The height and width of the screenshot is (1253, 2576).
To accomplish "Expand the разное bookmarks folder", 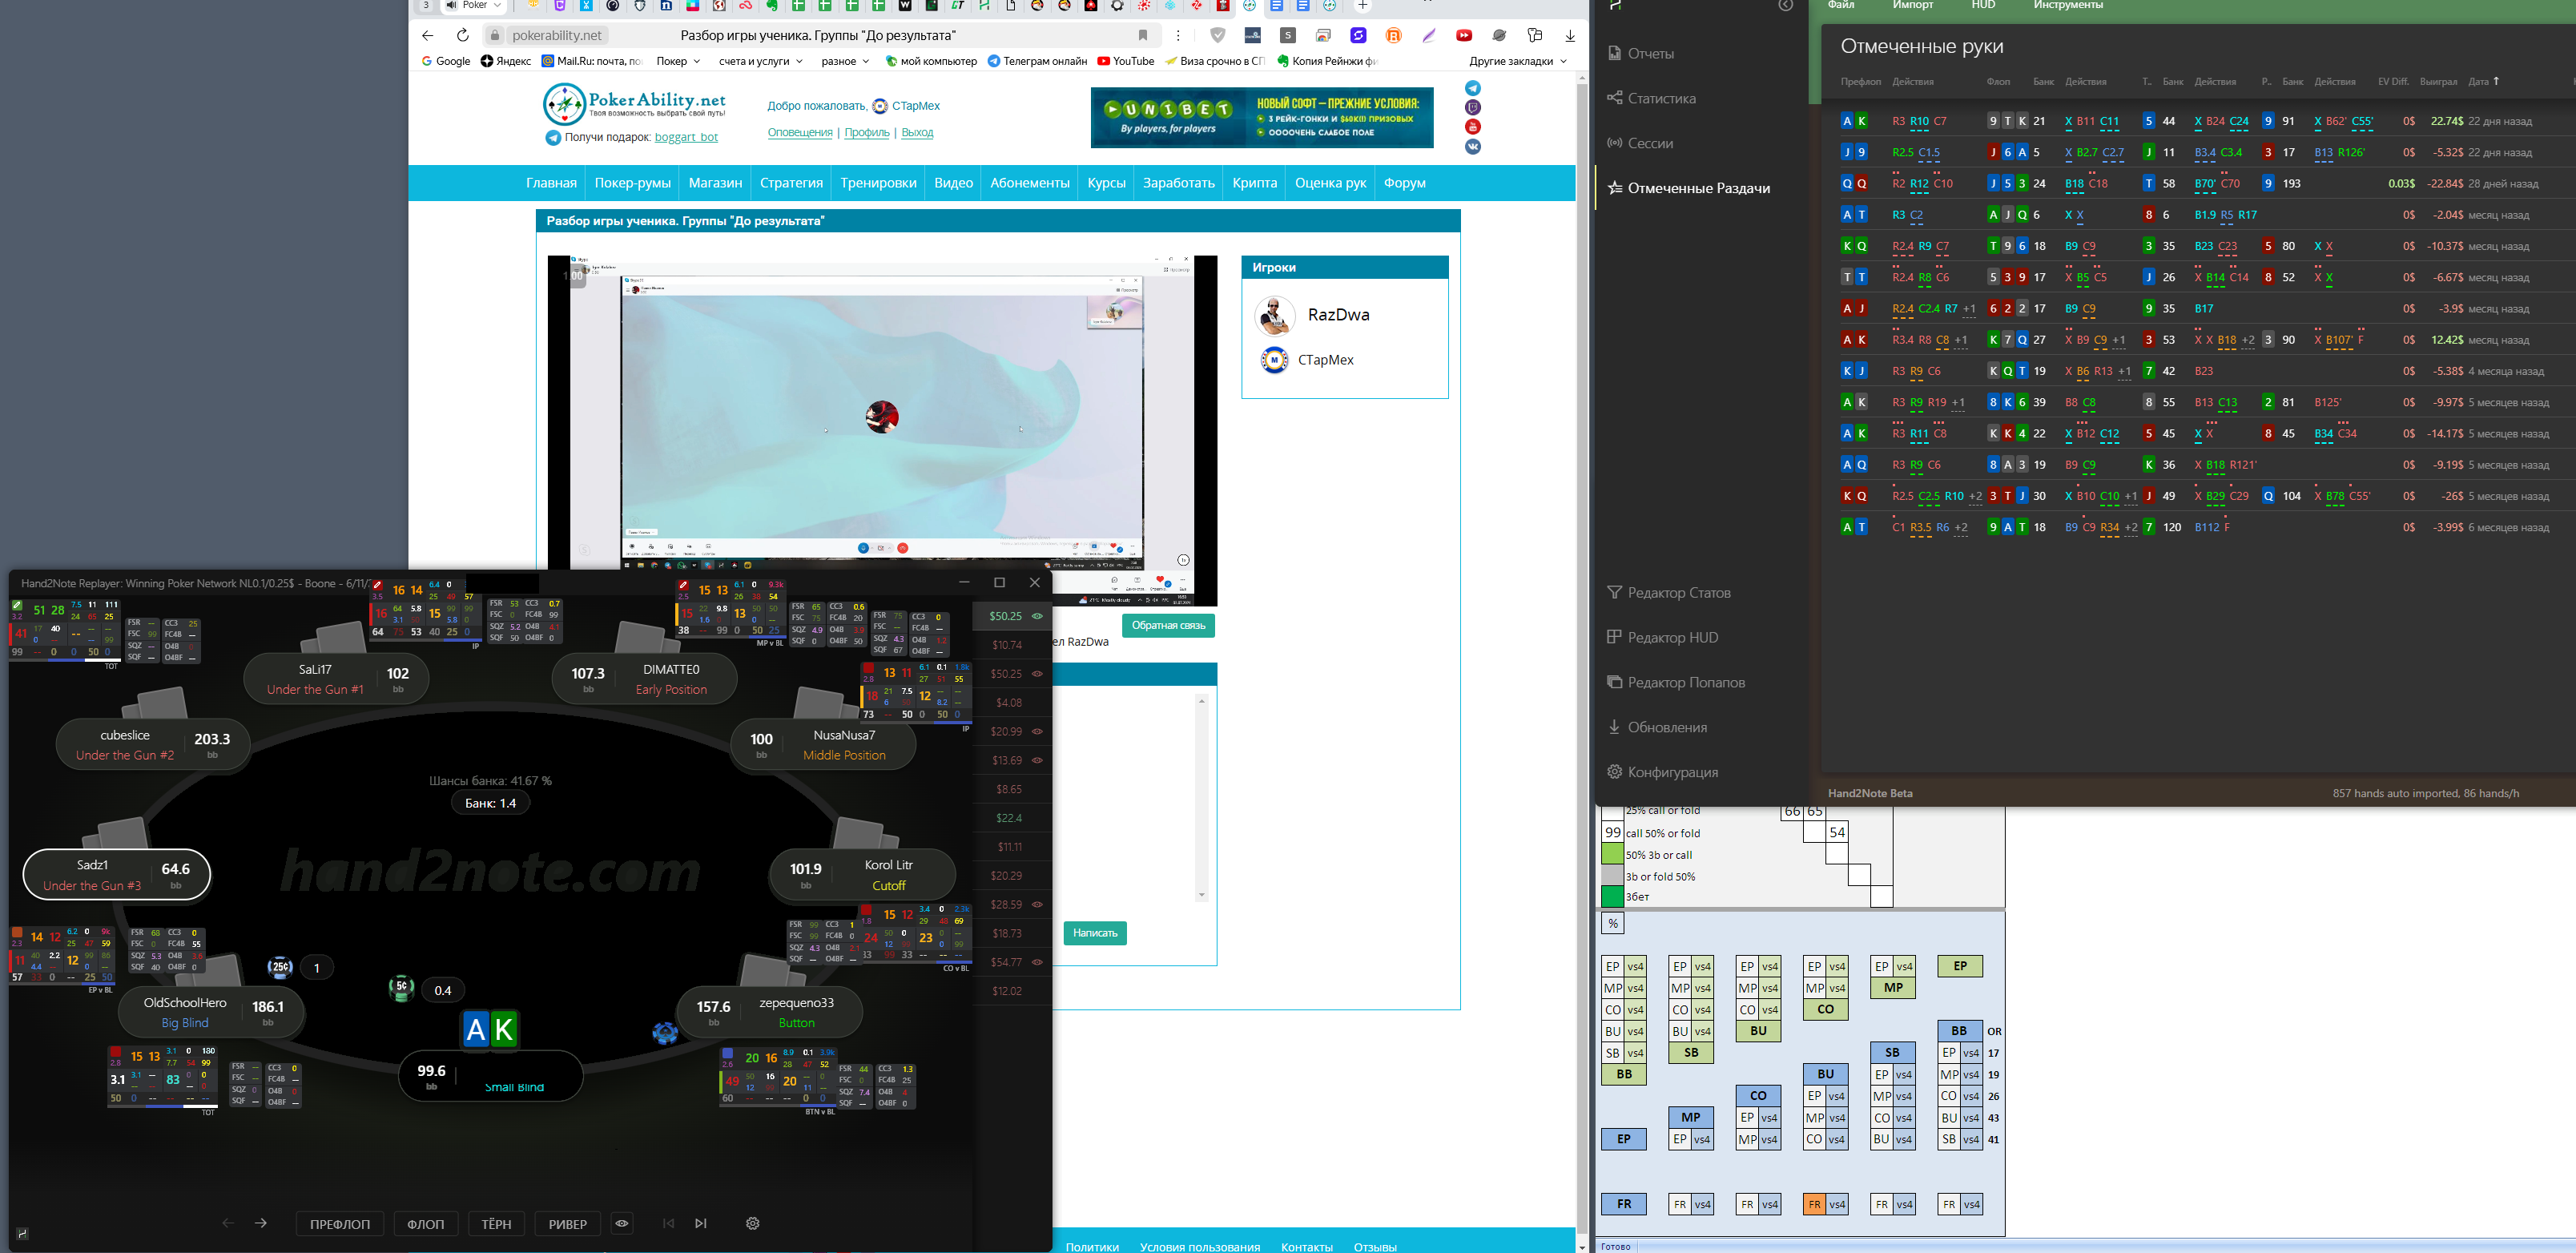I will click(845, 61).
